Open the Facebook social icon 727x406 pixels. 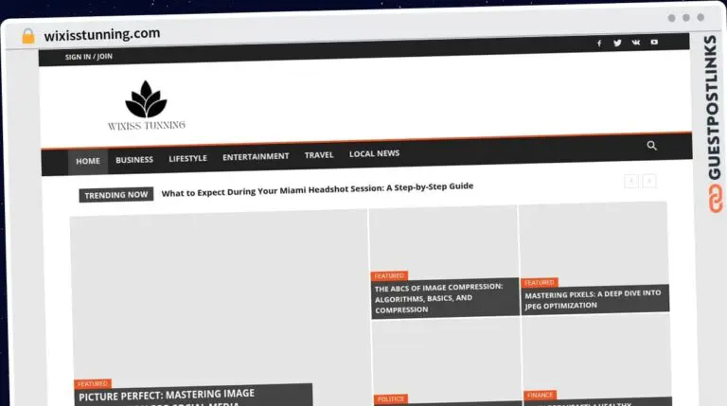pyautogui.click(x=599, y=44)
